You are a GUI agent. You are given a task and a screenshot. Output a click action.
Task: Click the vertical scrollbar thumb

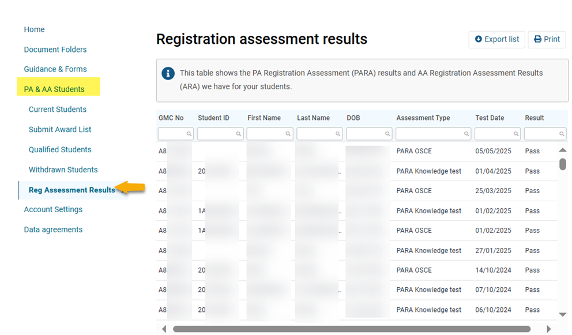click(x=563, y=164)
